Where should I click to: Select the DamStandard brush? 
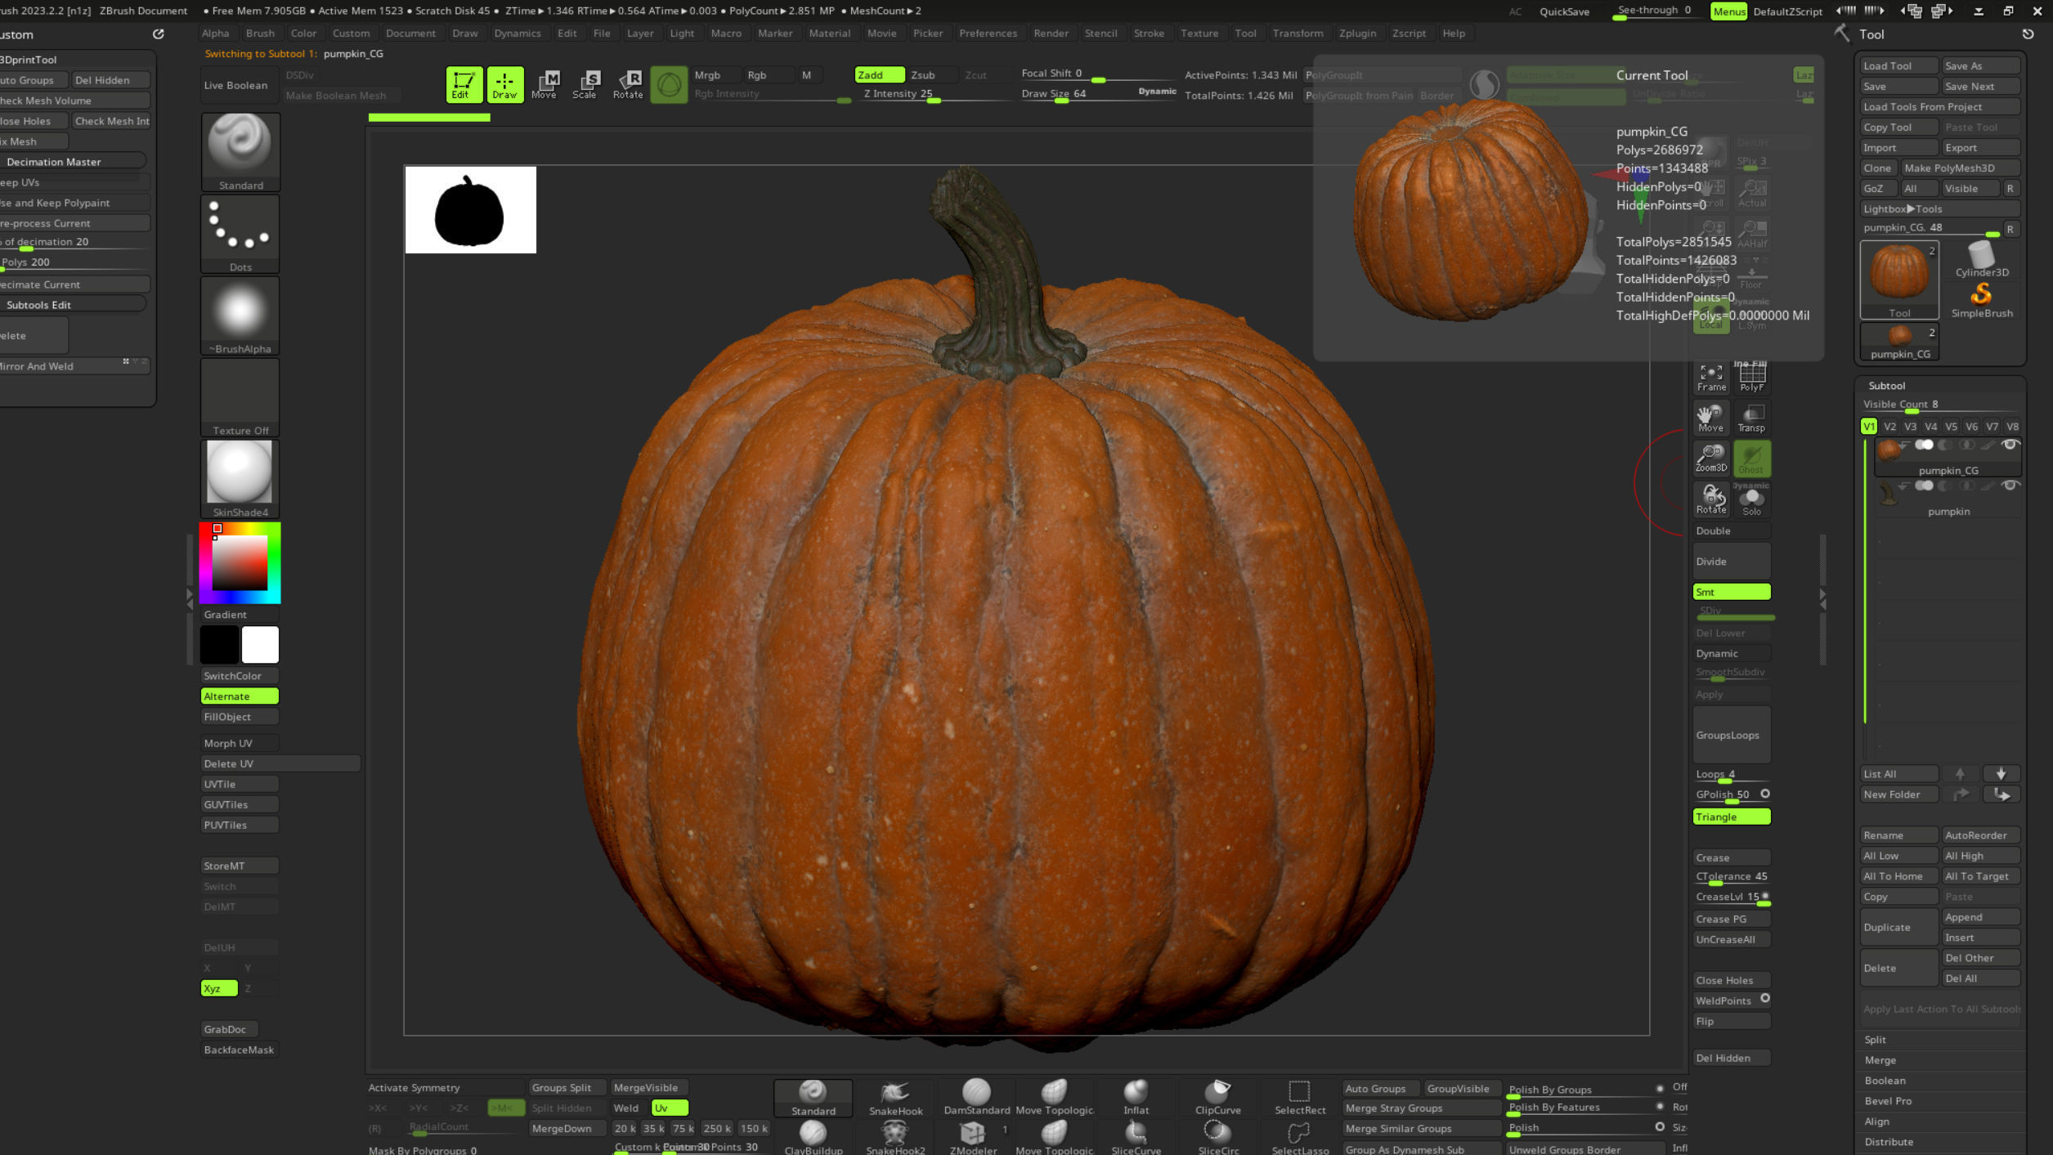coord(976,1097)
